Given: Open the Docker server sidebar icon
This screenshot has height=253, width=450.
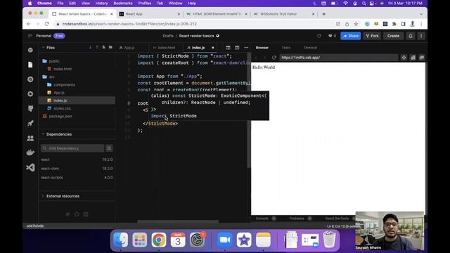Looking at the screenshot, I should [x=30, y=153].
